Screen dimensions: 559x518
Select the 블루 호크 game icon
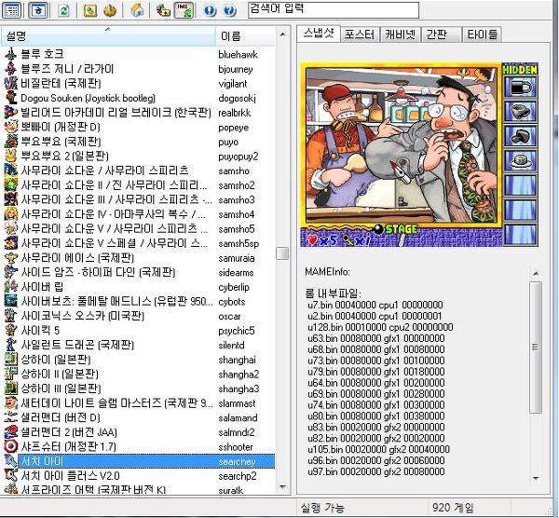10,54
